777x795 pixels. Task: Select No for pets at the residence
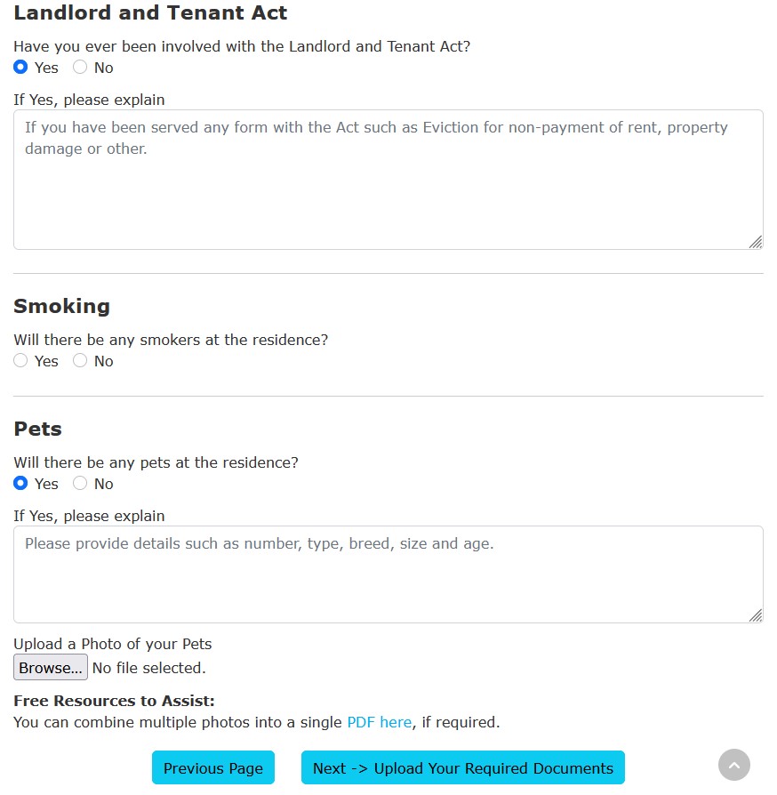pos(80,484)
